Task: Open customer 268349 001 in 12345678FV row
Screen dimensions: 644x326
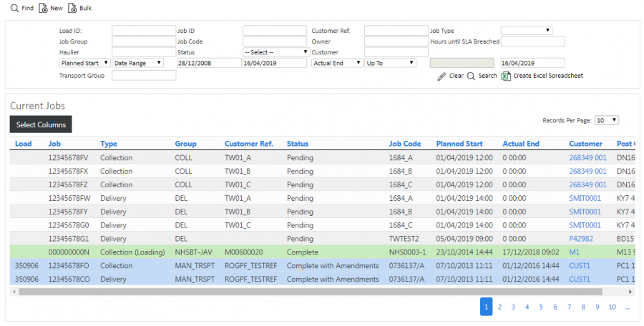Action: pyautogui.click(x=587, y=158)
